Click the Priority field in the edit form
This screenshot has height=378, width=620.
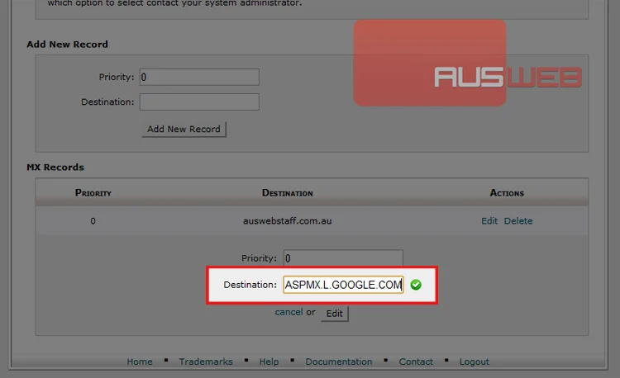point(343,258)
